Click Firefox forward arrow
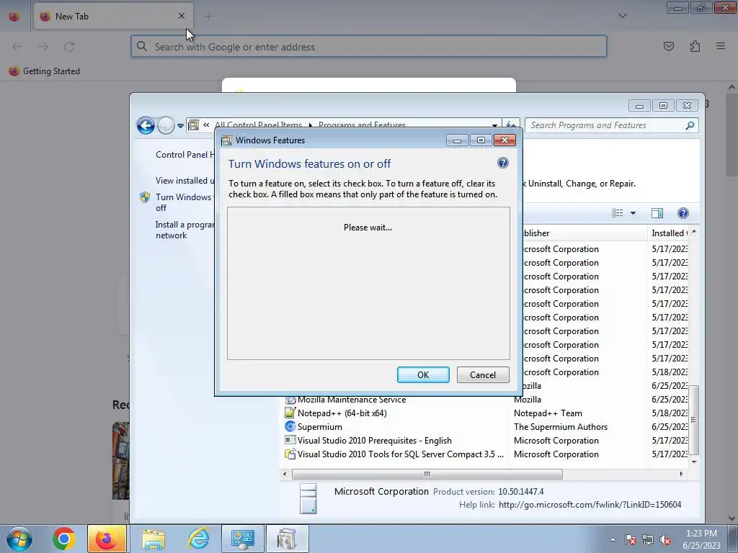 click(43, 47)
